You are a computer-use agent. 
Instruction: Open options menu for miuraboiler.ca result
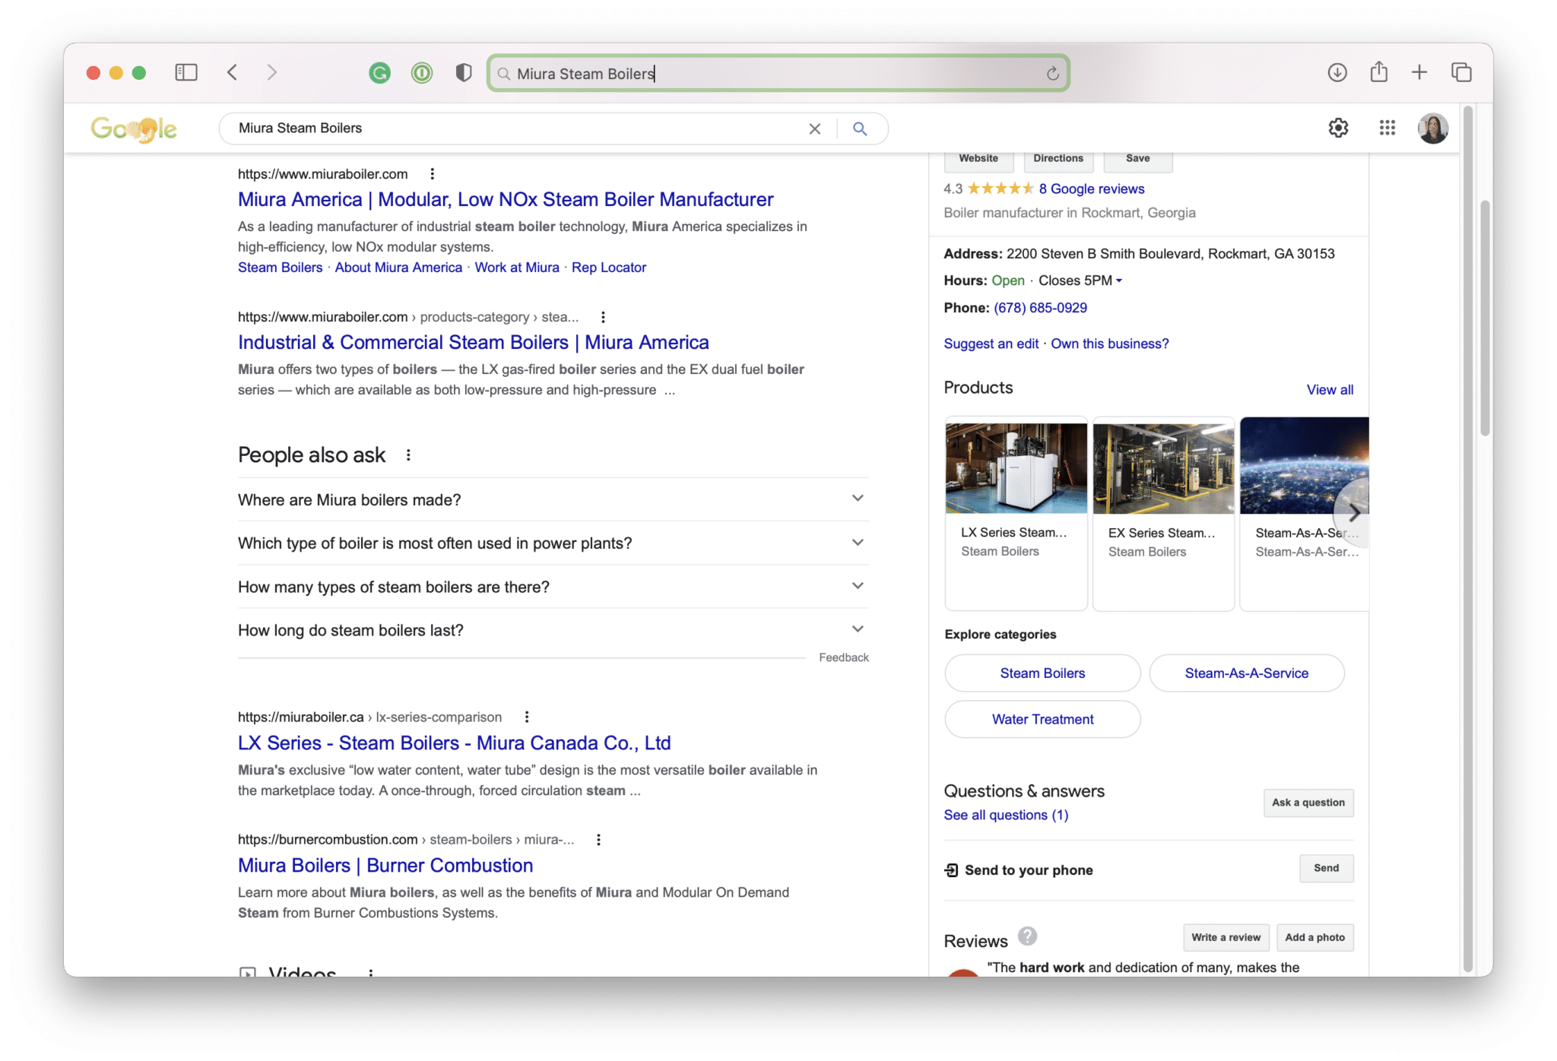[x=526, y=717]
